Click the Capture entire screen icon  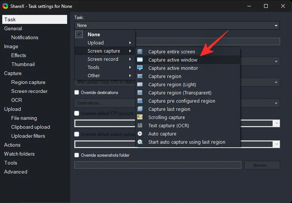click(140, 52)
